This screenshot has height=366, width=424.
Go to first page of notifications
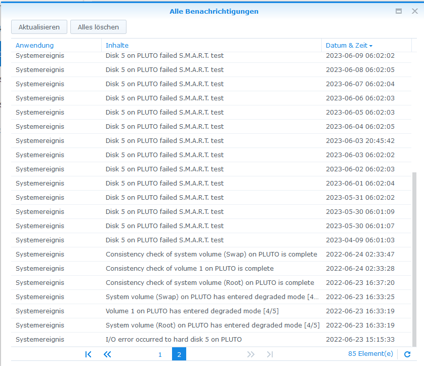[88, 354]
